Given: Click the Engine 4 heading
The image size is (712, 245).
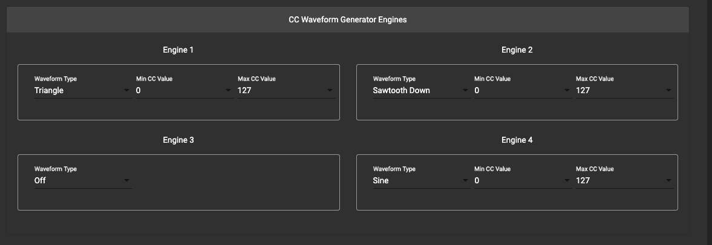Looking at the screenshot, I should point(517,140).
